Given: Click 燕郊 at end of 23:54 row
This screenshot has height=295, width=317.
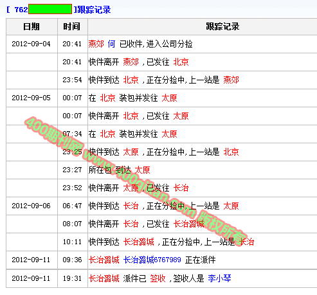Looking at the screenshot, I should [x=231, y=80].
